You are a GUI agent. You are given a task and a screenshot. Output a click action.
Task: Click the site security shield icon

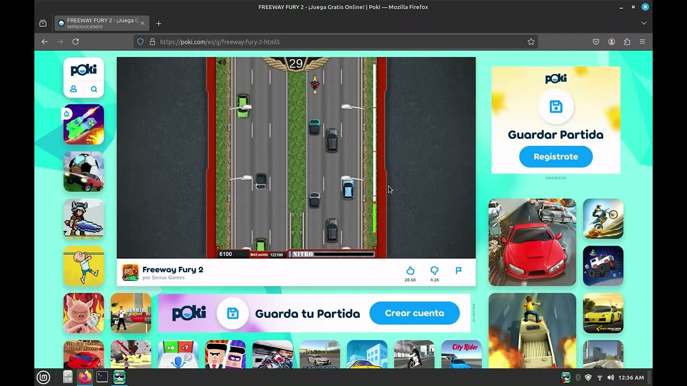point(141,42)
